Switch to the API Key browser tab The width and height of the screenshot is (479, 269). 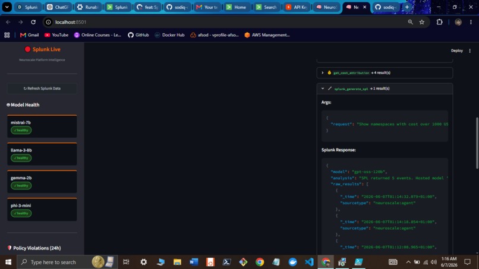[x=297, y=7]
